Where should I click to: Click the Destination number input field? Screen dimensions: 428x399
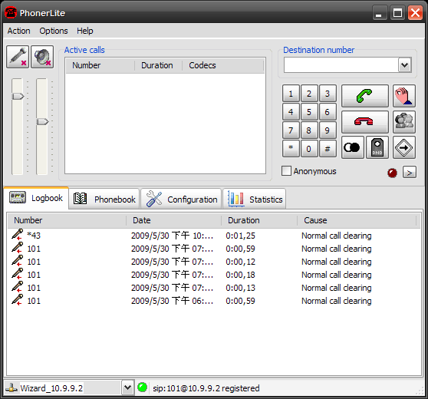click(x=341, y=65)
